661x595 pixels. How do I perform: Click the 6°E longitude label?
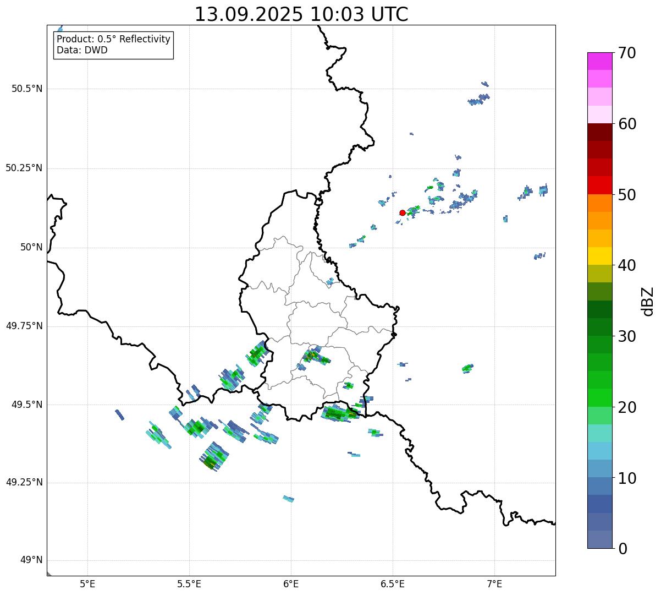tap(291, 583)
